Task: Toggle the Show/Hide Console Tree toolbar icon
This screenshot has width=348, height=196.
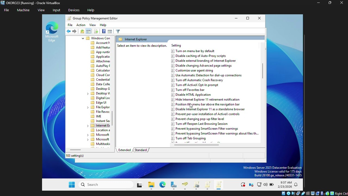Action: click(x=88, y=31)
